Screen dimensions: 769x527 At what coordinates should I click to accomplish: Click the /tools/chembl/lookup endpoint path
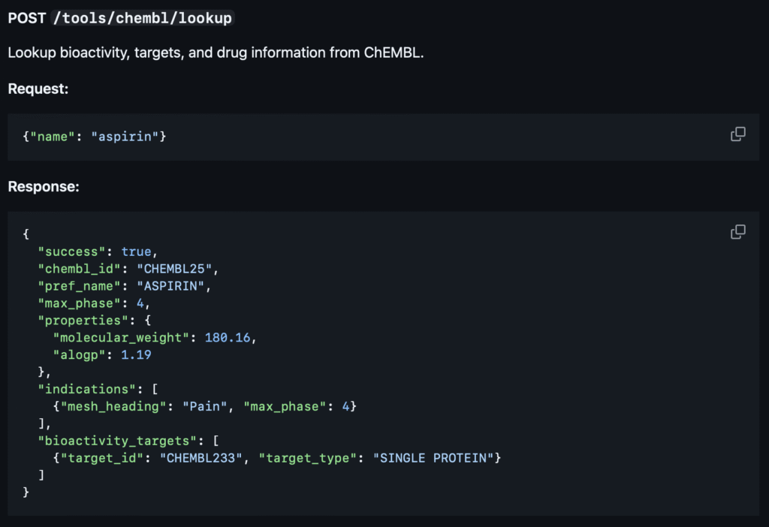click(143, 19)
